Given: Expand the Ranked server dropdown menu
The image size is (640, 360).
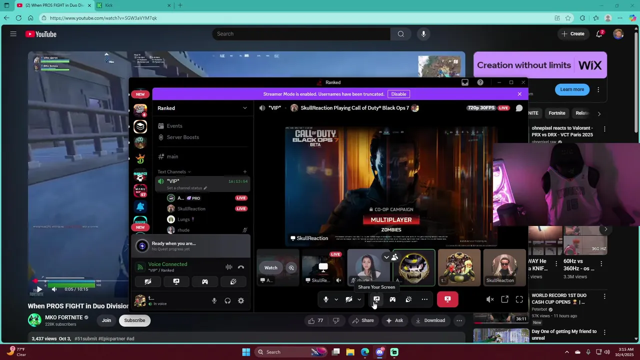Looking at the screenshot, I should coord(245,108).
